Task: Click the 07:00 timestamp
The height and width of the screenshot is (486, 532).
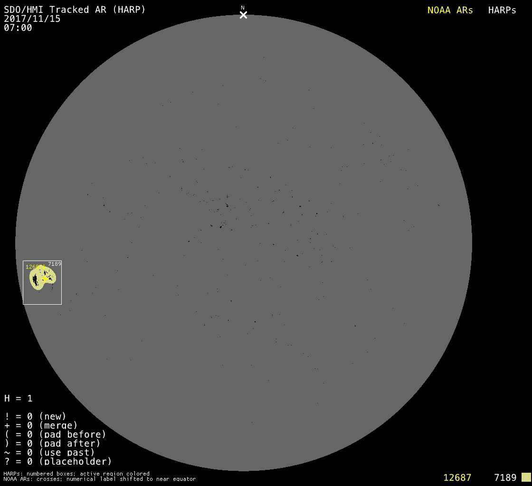Action: 18,28
